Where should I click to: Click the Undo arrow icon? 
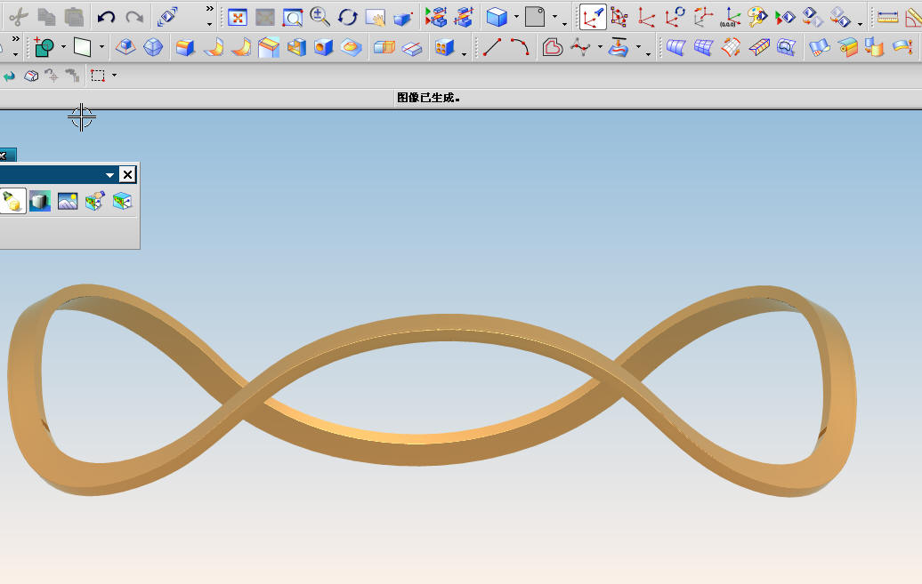coord(106,17)
